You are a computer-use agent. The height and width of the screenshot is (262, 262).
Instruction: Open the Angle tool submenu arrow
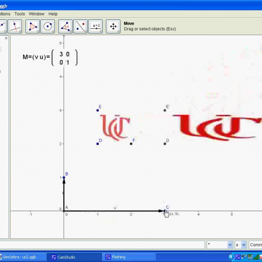click(71, 31)
